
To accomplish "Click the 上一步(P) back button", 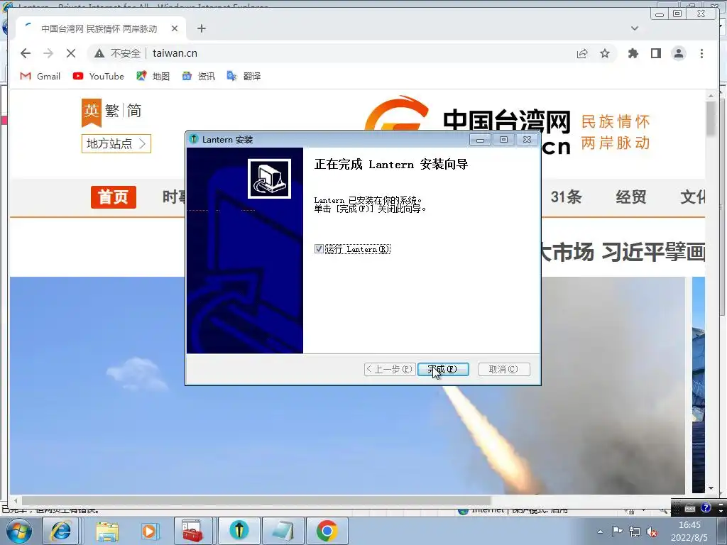I will point(390,369).
